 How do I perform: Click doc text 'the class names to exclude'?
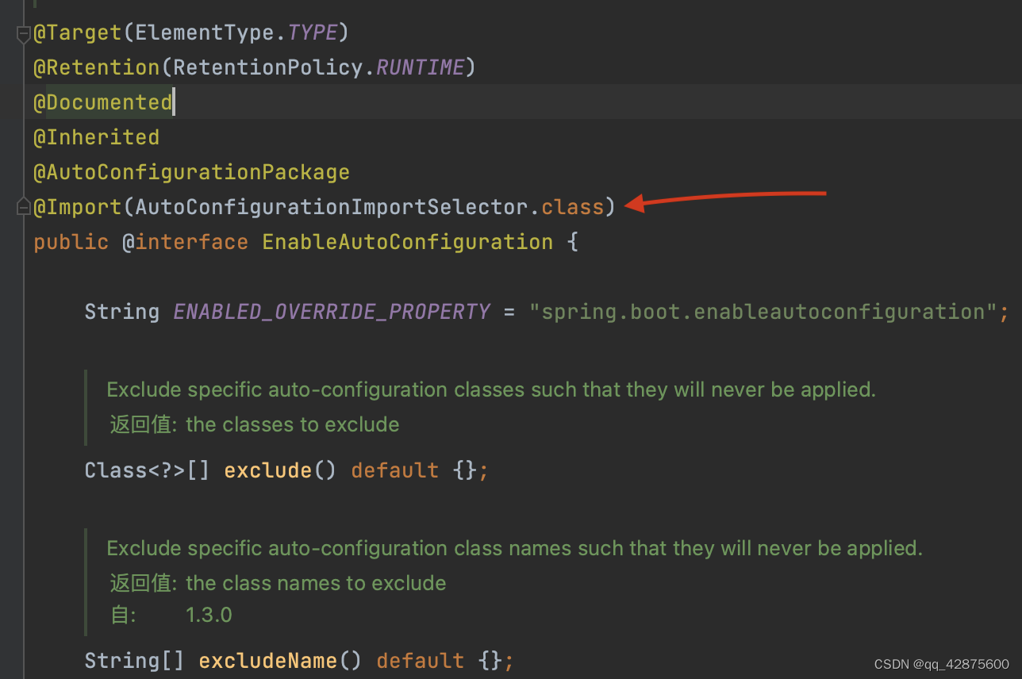point(316,584)
